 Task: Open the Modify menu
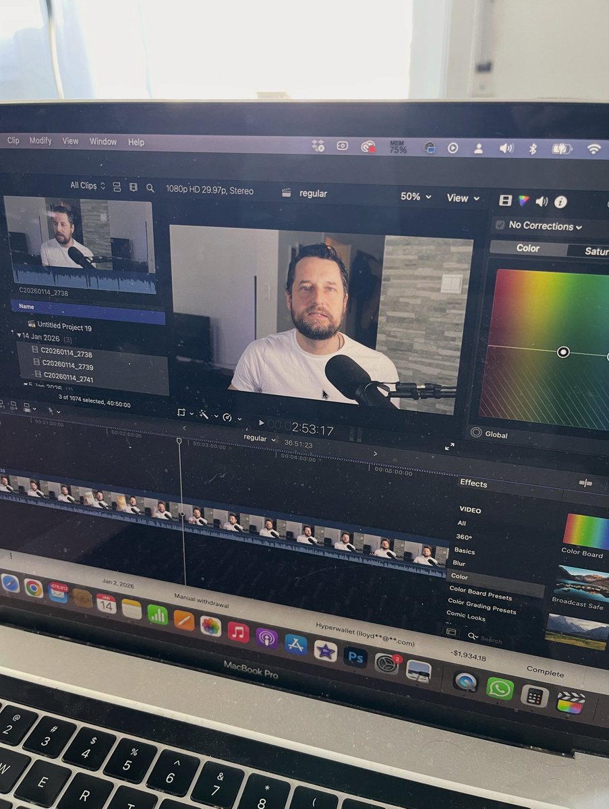point(40,141)
